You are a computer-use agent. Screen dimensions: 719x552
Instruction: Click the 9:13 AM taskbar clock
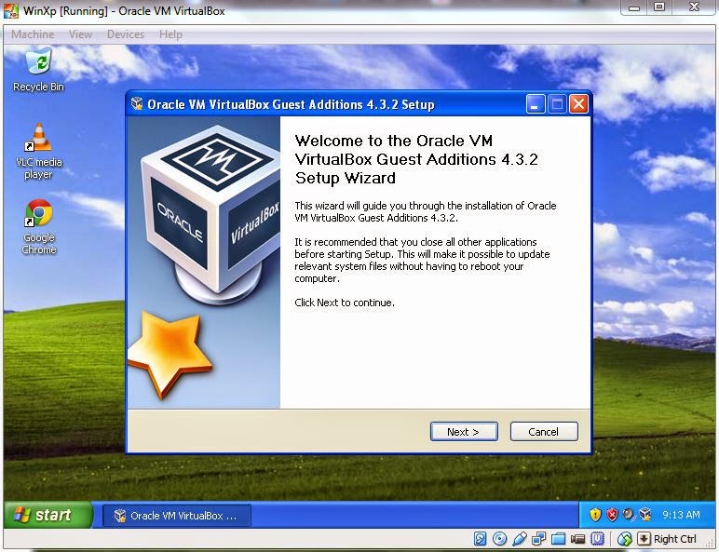click(681, 515)
